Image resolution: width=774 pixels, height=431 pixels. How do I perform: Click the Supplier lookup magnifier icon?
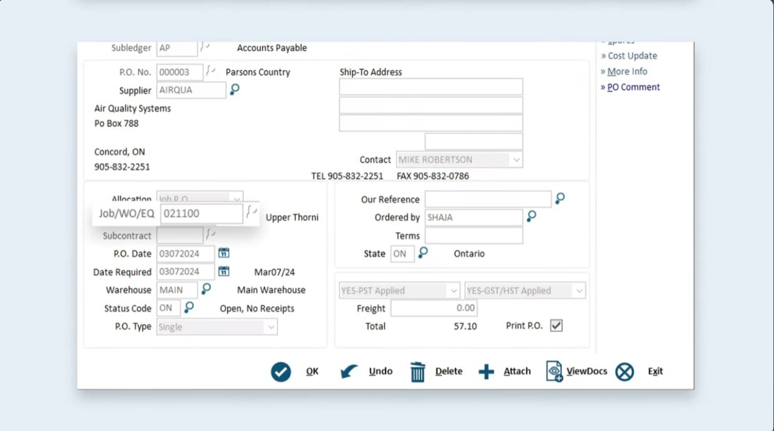point(235,90)
